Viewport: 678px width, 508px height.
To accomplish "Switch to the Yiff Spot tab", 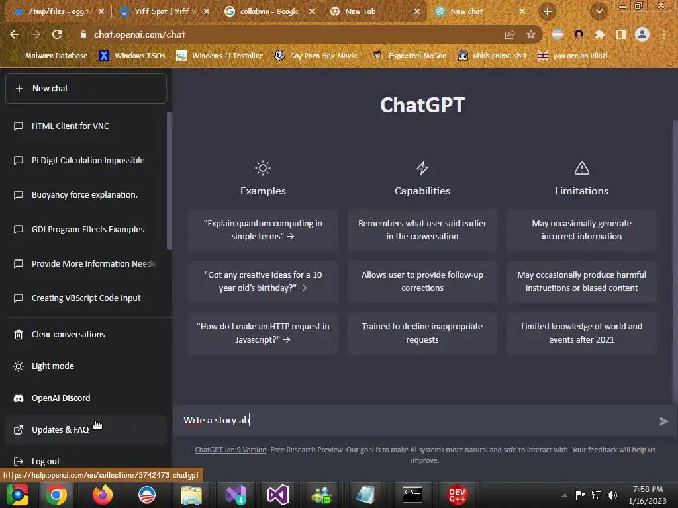I will [164, 11].
